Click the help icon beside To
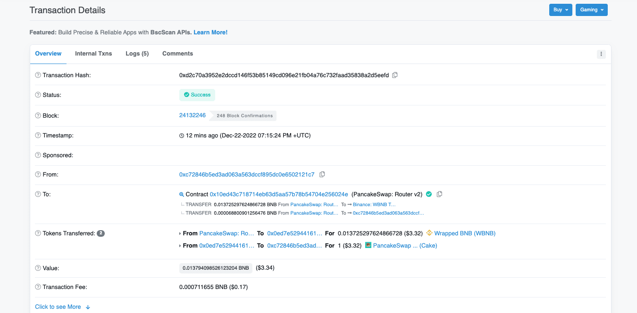The image size is (637, 313). click(38, 194)
